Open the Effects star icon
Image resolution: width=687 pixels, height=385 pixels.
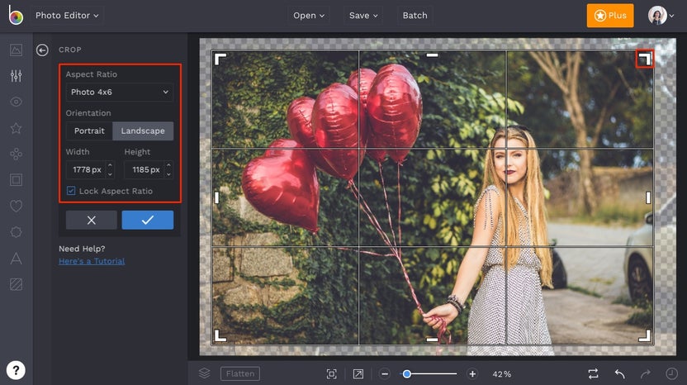[x=16, y=128]
